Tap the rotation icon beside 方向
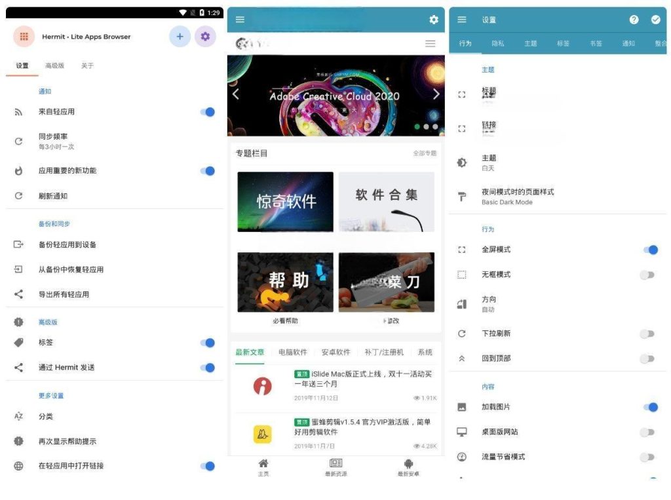Screen dimensions: 671x500 tap(462, 304)
